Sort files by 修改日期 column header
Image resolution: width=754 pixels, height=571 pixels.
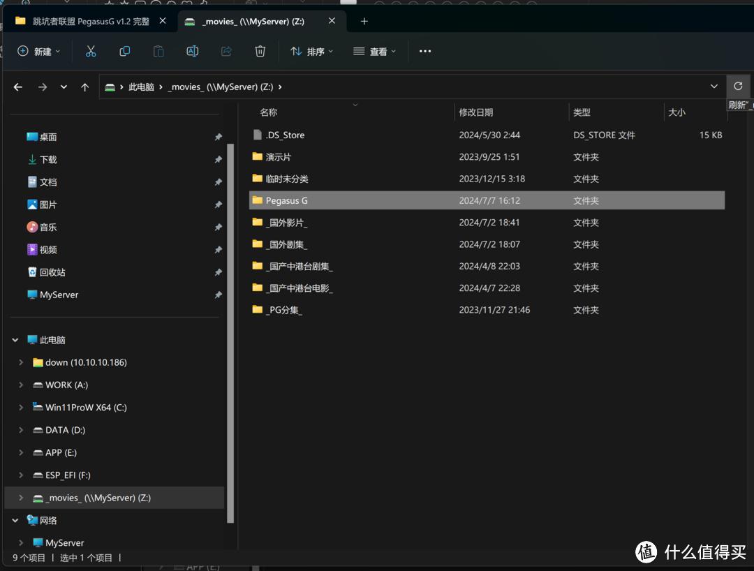point(476,112)
